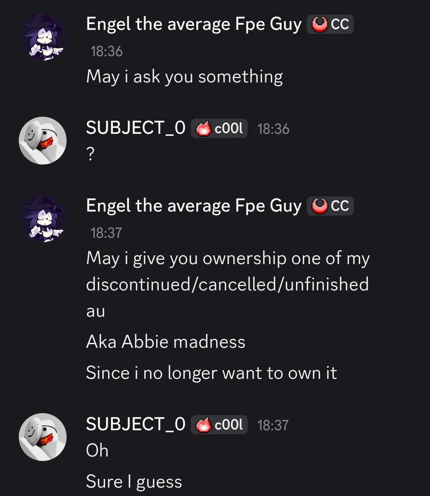Click the c00l flame tag above "Oh"

219,424
